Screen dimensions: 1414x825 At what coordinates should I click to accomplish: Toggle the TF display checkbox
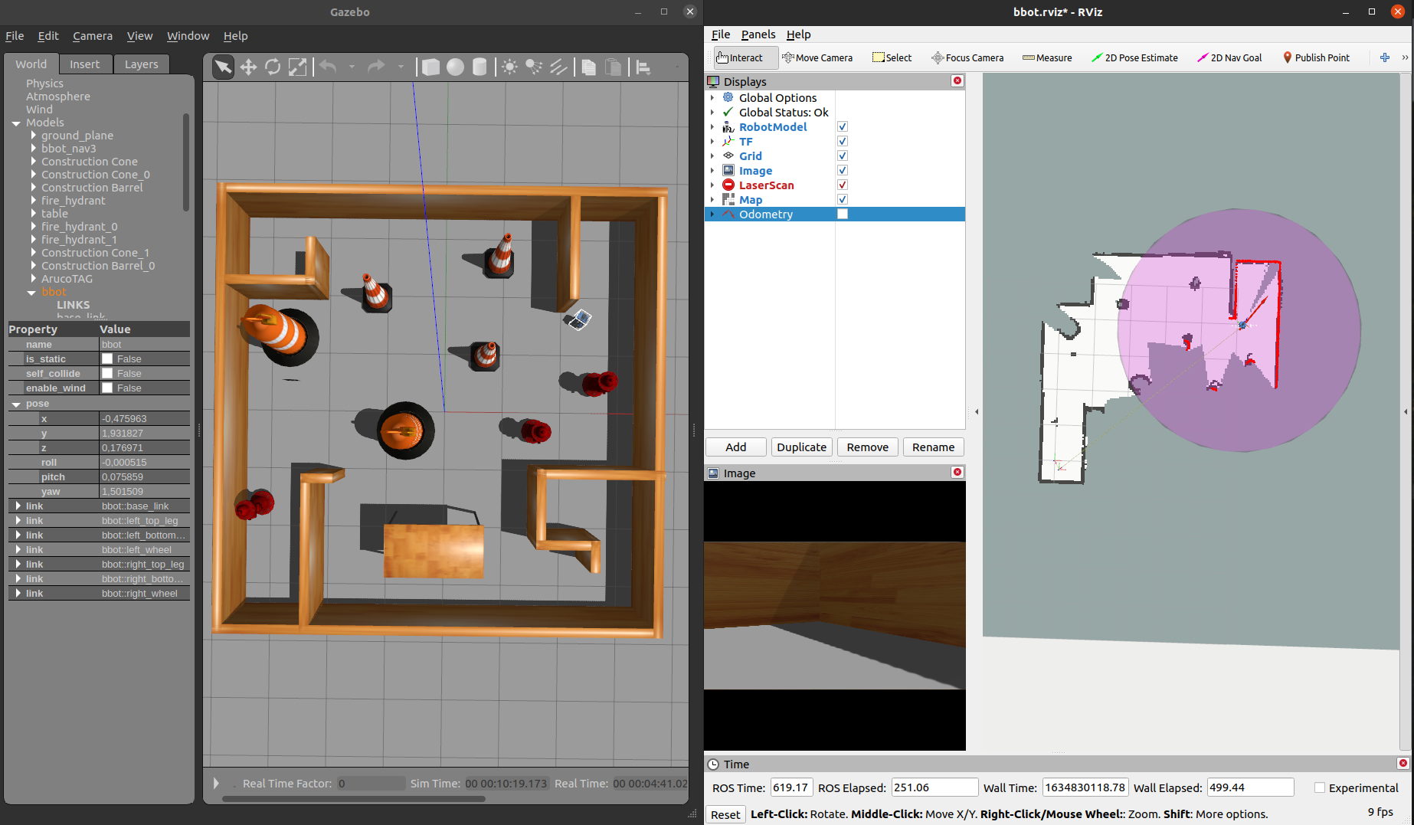pos(843,142)
